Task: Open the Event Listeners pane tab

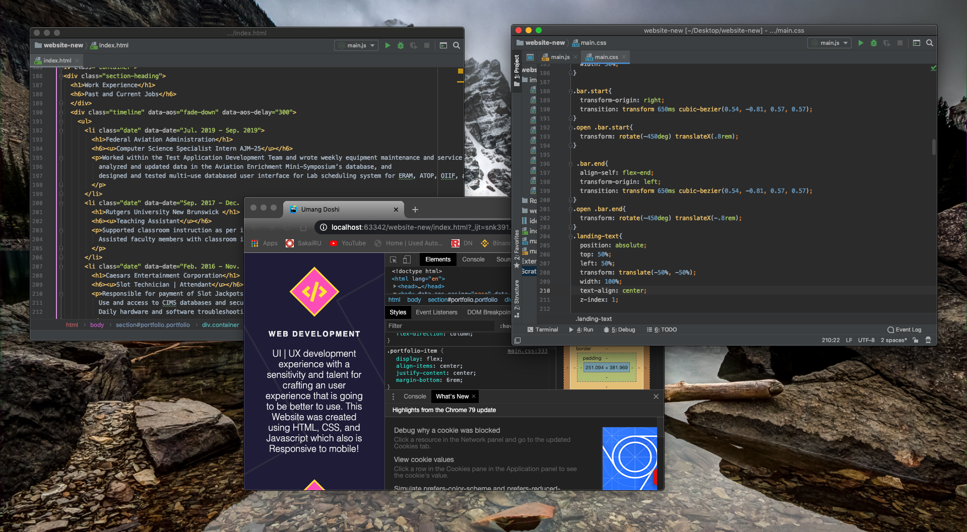Action: pos(436,312)
